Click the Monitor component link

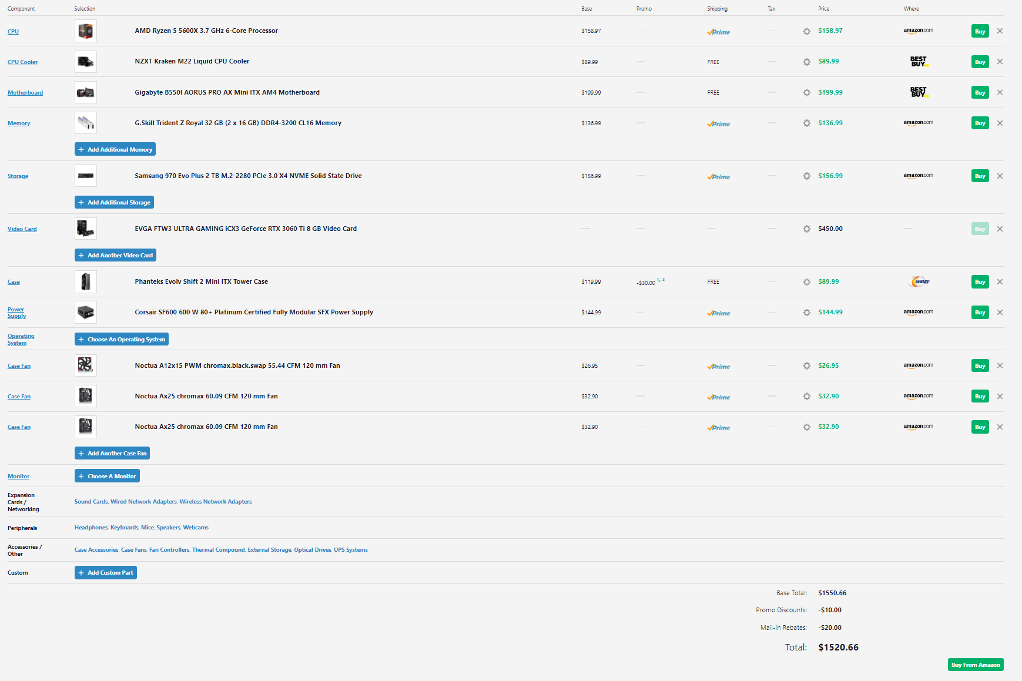[18, 477]
